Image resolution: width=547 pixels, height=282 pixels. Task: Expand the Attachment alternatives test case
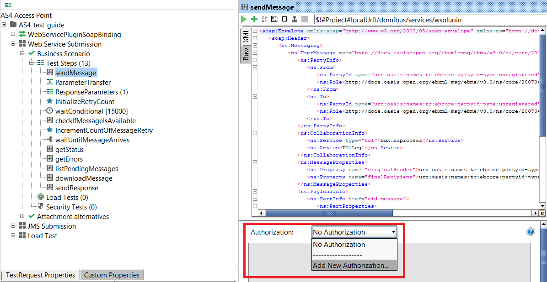[22, 217]
